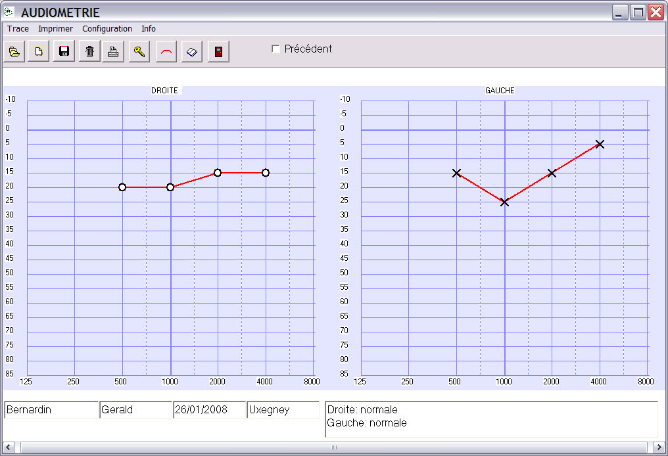The image size is (668, 456).
Task: Select the 26/01/2008 date field
Action: pyautogui.click(x=209, y=410)
